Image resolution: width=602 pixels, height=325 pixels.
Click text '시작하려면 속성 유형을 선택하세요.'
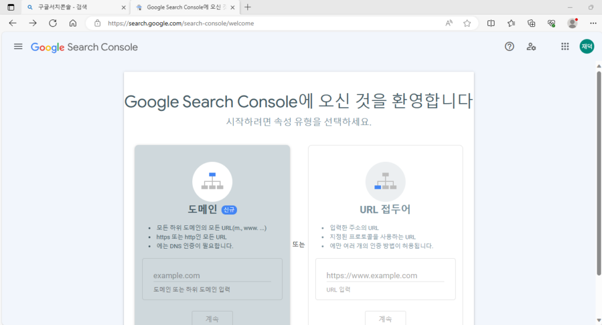pos(299,122)
